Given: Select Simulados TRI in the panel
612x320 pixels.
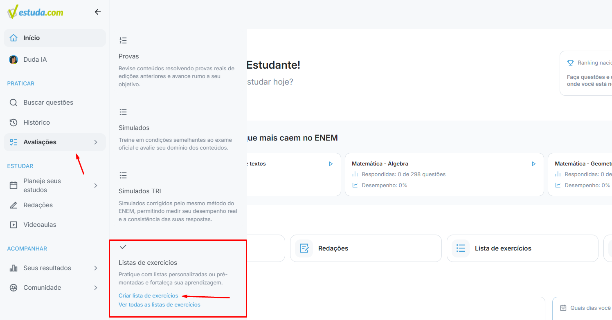Looking at the screenshot, I should pos(139,191).
